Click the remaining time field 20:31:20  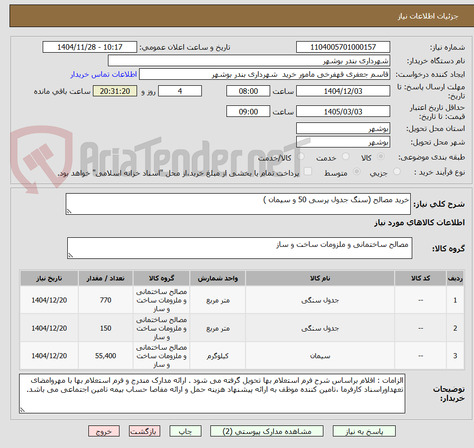pos(115,91)
